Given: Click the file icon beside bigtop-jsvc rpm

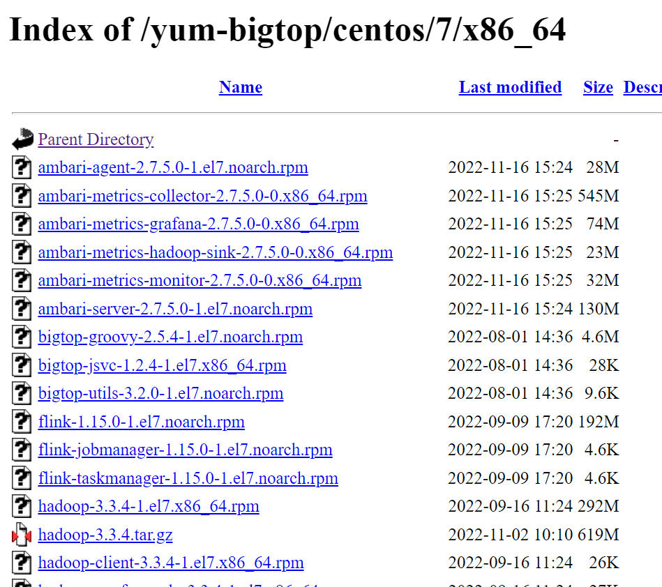Looking at the screenshot, I should [x=22, y=365].
